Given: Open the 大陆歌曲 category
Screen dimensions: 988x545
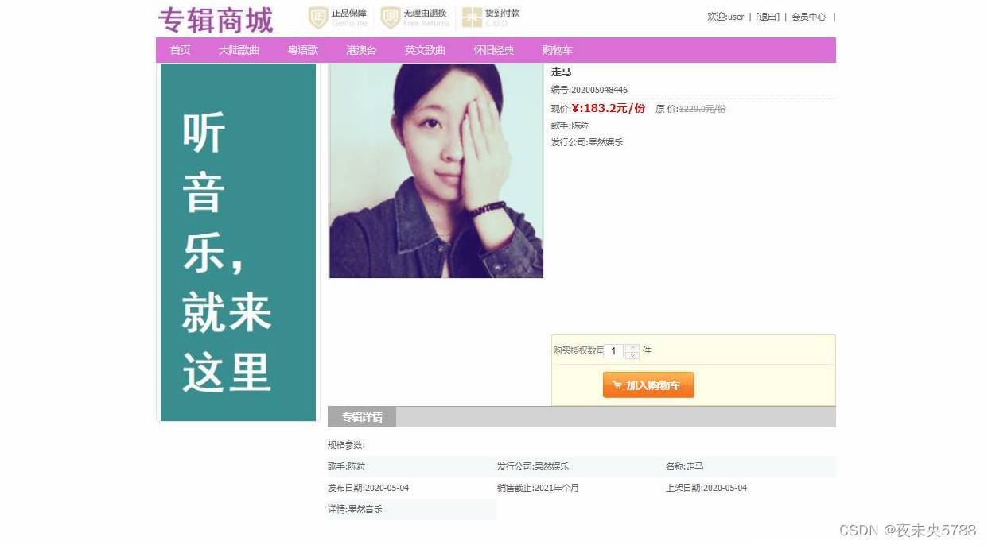Looking at the screenshot, I should (239, 50).
